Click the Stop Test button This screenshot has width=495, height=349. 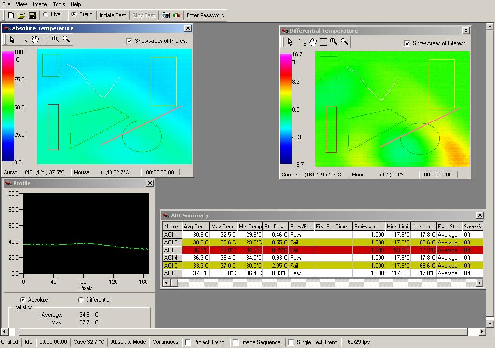pos(144,15)
